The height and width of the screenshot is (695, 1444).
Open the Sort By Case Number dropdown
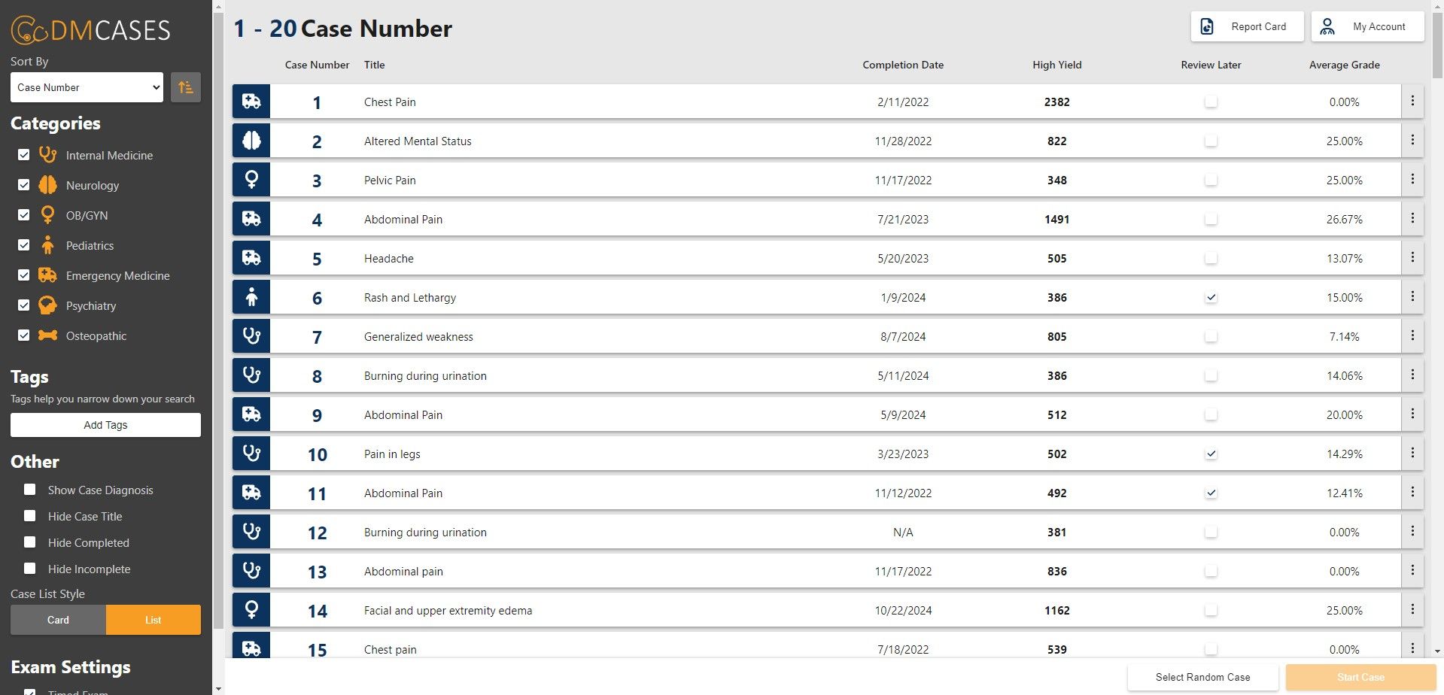[87, 87]
